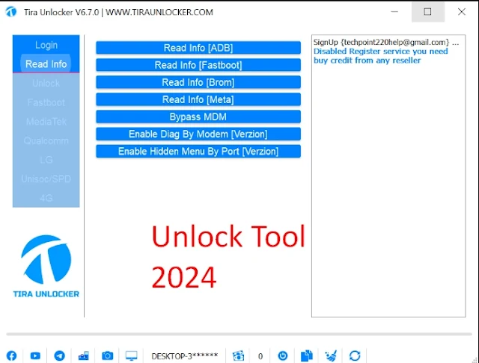Viewport: 479px width, 363px height.
Task: Open the YouTube channel icon
Action: (35, 356)
